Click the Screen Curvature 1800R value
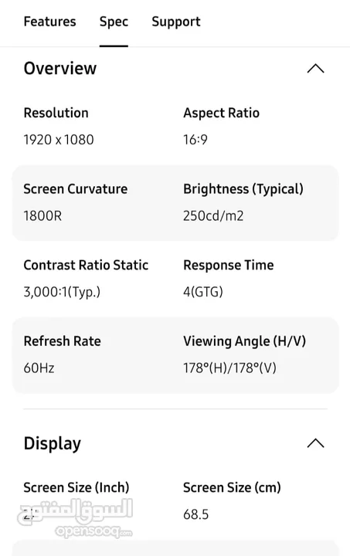 pos(42,216)
